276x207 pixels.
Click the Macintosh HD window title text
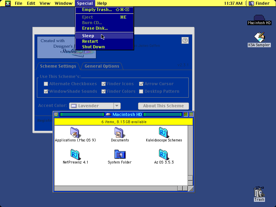(127, 115)
